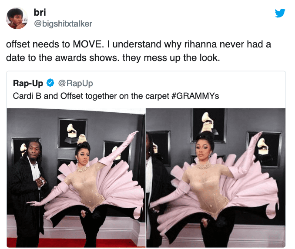Click the Twitter bird logo
295x249 pixels.
point(280,13)
